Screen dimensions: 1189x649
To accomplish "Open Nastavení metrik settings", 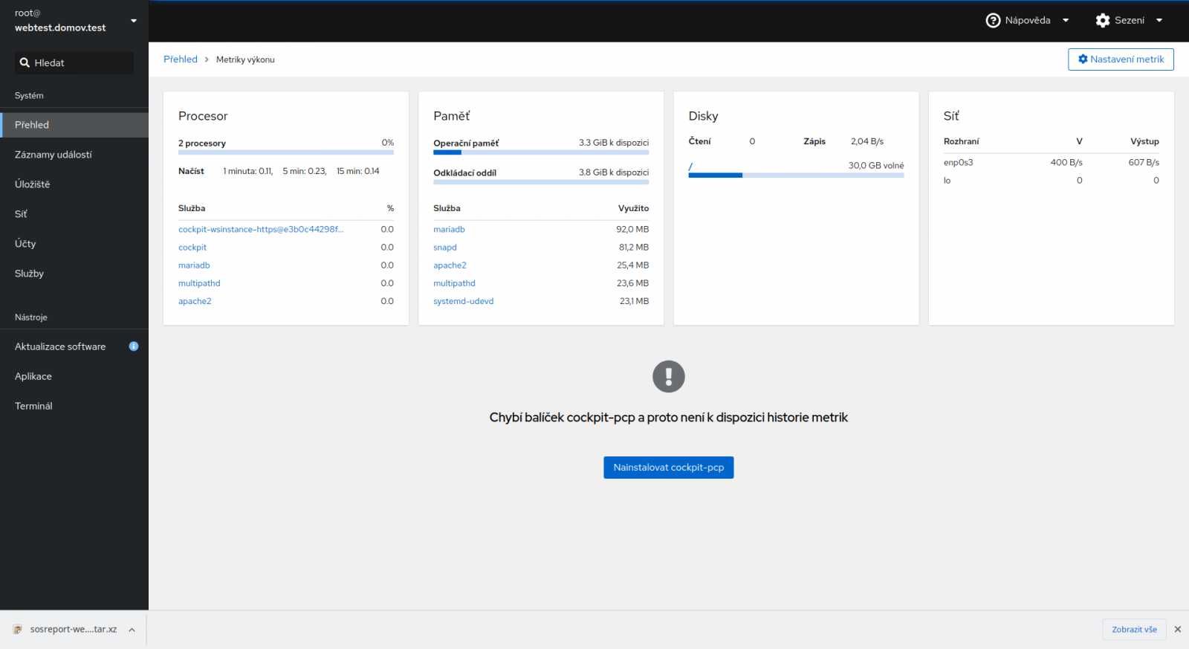I will (1121, 59).
